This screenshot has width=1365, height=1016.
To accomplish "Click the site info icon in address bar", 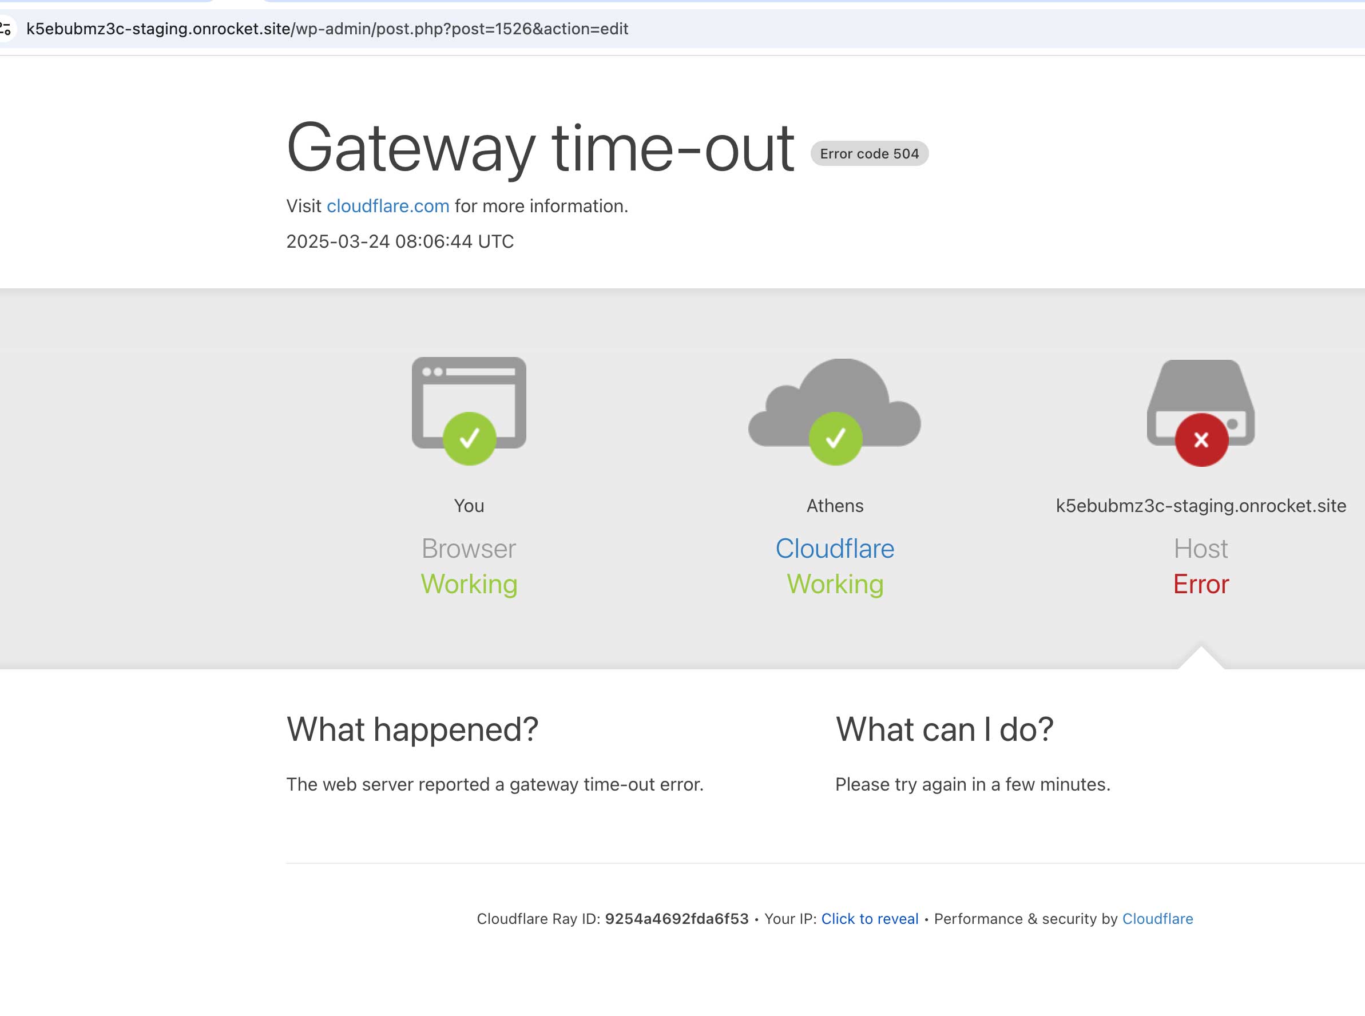I will tap(6, 28).
